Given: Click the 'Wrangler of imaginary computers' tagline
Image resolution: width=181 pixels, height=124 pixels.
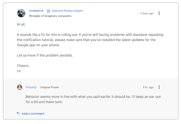Looking at the screenshot, I should tap(50, 16).
